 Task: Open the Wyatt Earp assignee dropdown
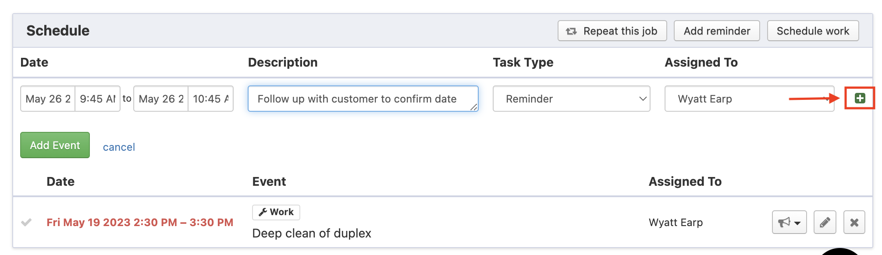click(x=749, y=99)
